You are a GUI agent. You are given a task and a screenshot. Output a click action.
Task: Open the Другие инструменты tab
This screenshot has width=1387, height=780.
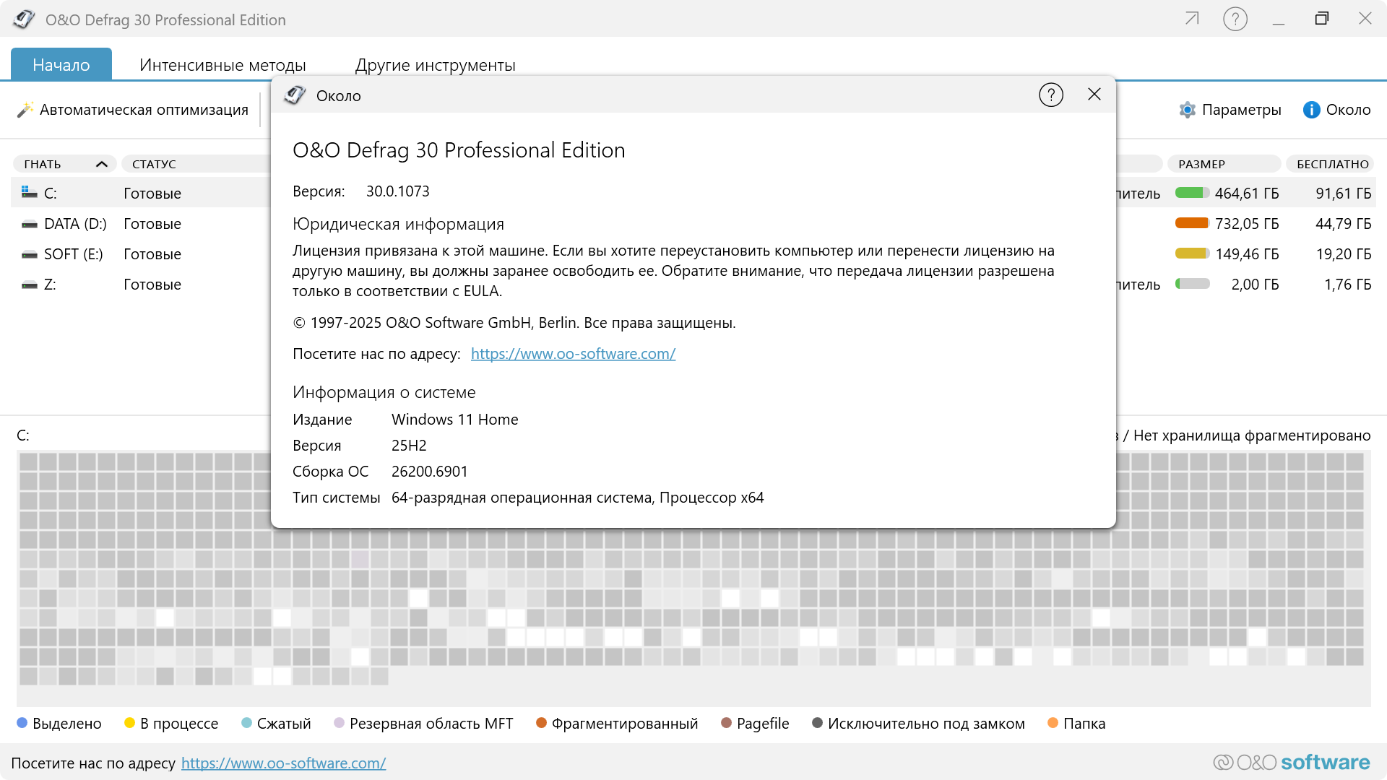435,65
